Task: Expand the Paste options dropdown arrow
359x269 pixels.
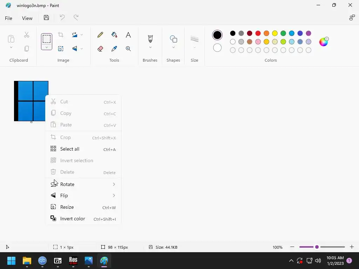Action: pyautogui.click(x=11, y=47)
